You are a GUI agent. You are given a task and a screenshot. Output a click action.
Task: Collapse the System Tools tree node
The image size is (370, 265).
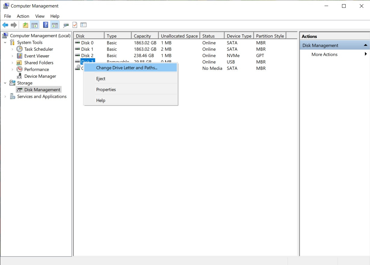[x=5, y=42]
